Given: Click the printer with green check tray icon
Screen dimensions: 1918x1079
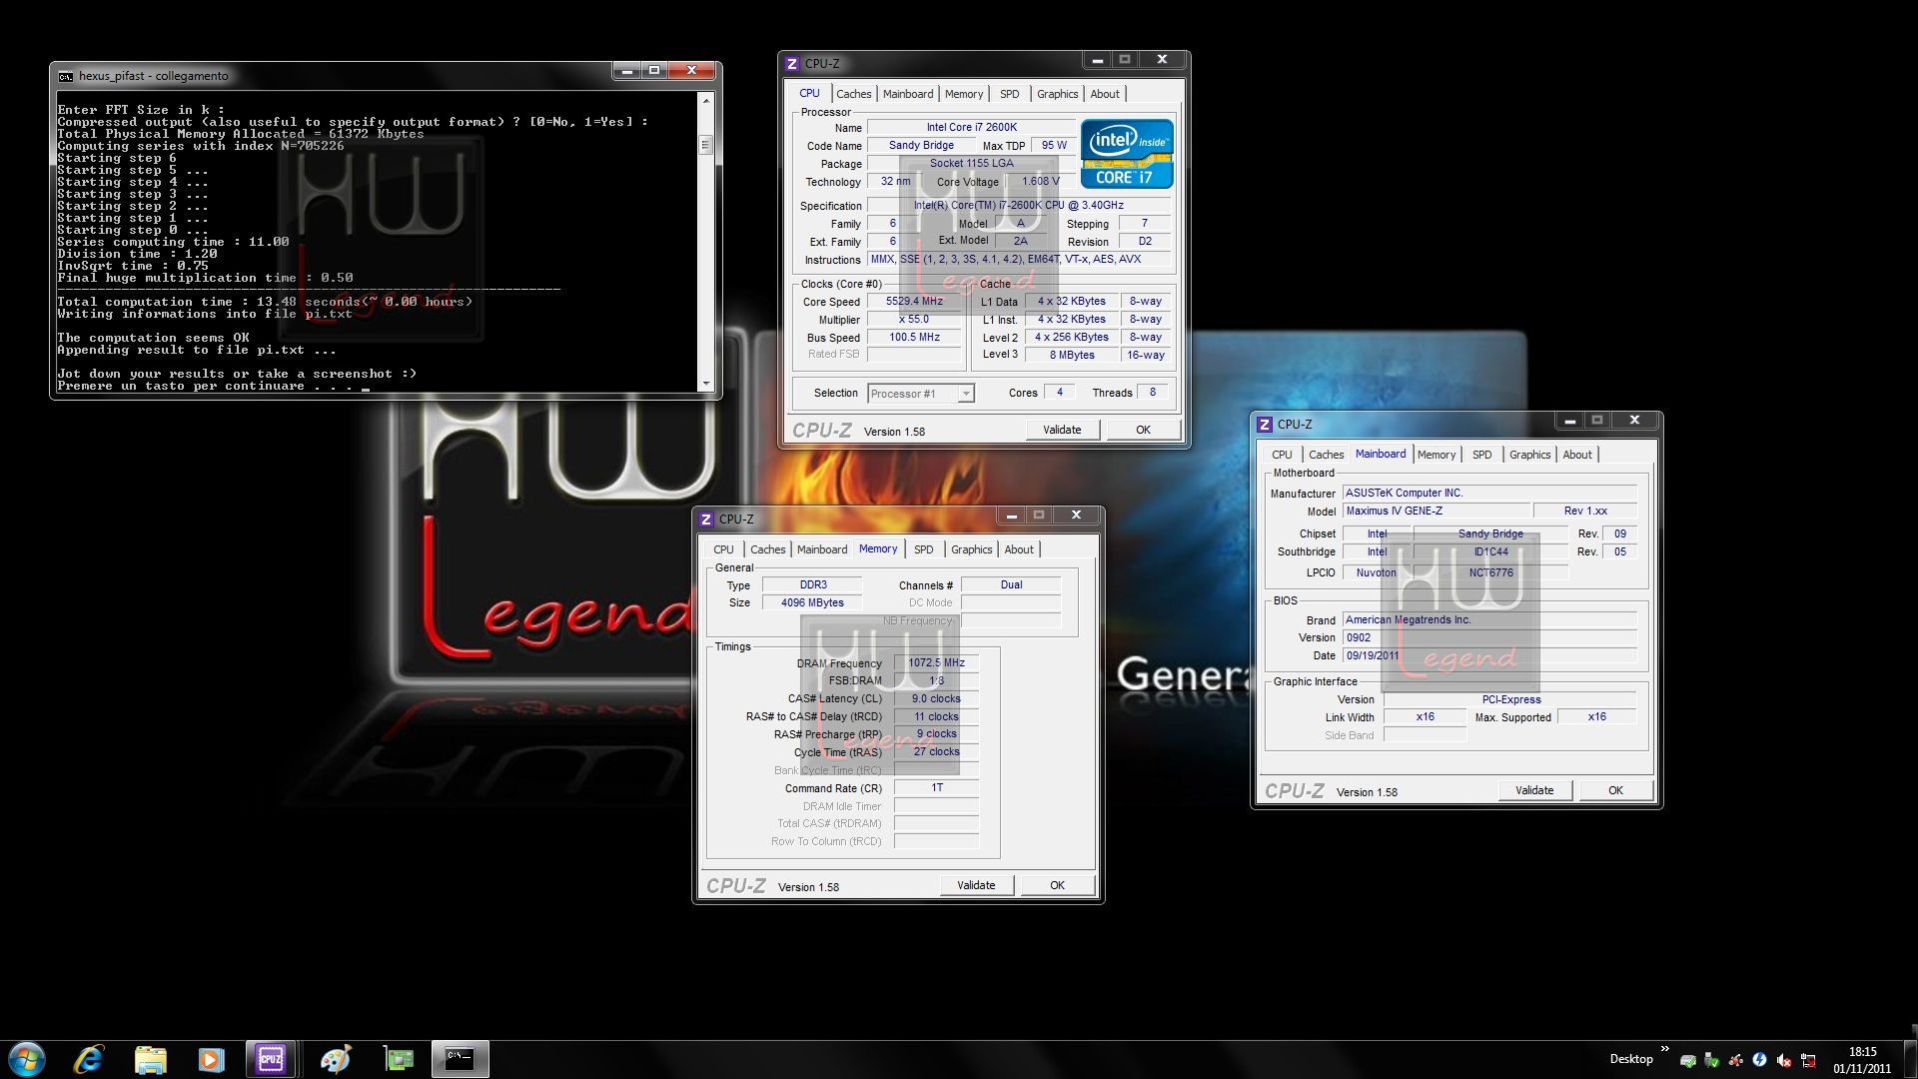Looking at the screenshot, I should click(1688, 1060).
